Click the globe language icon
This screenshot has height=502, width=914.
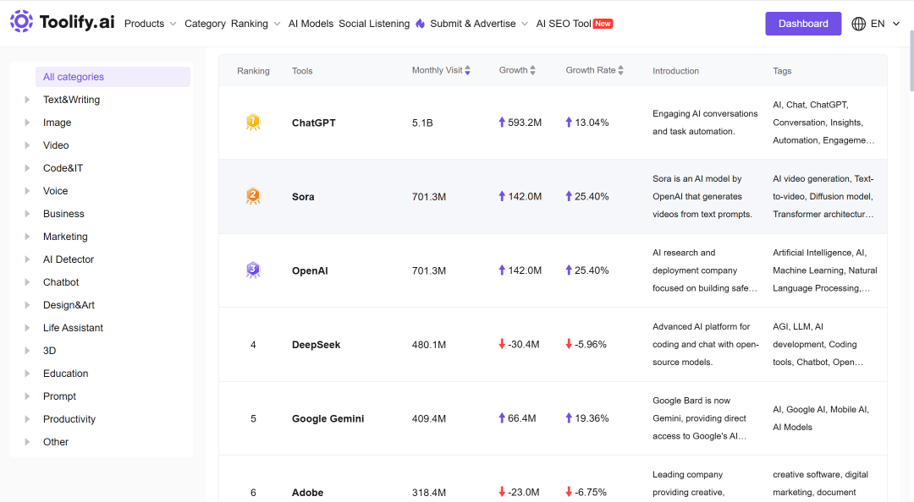(x=859, y=24)
